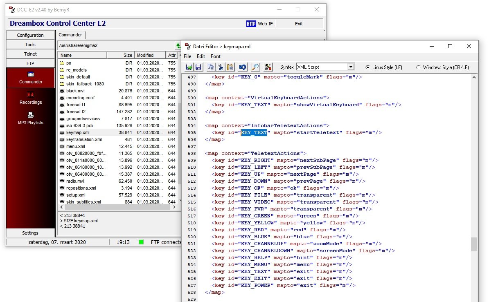Open search with the magnifying glass icon
This screenshot has width=489, height=302.
(x=255, y=67)
